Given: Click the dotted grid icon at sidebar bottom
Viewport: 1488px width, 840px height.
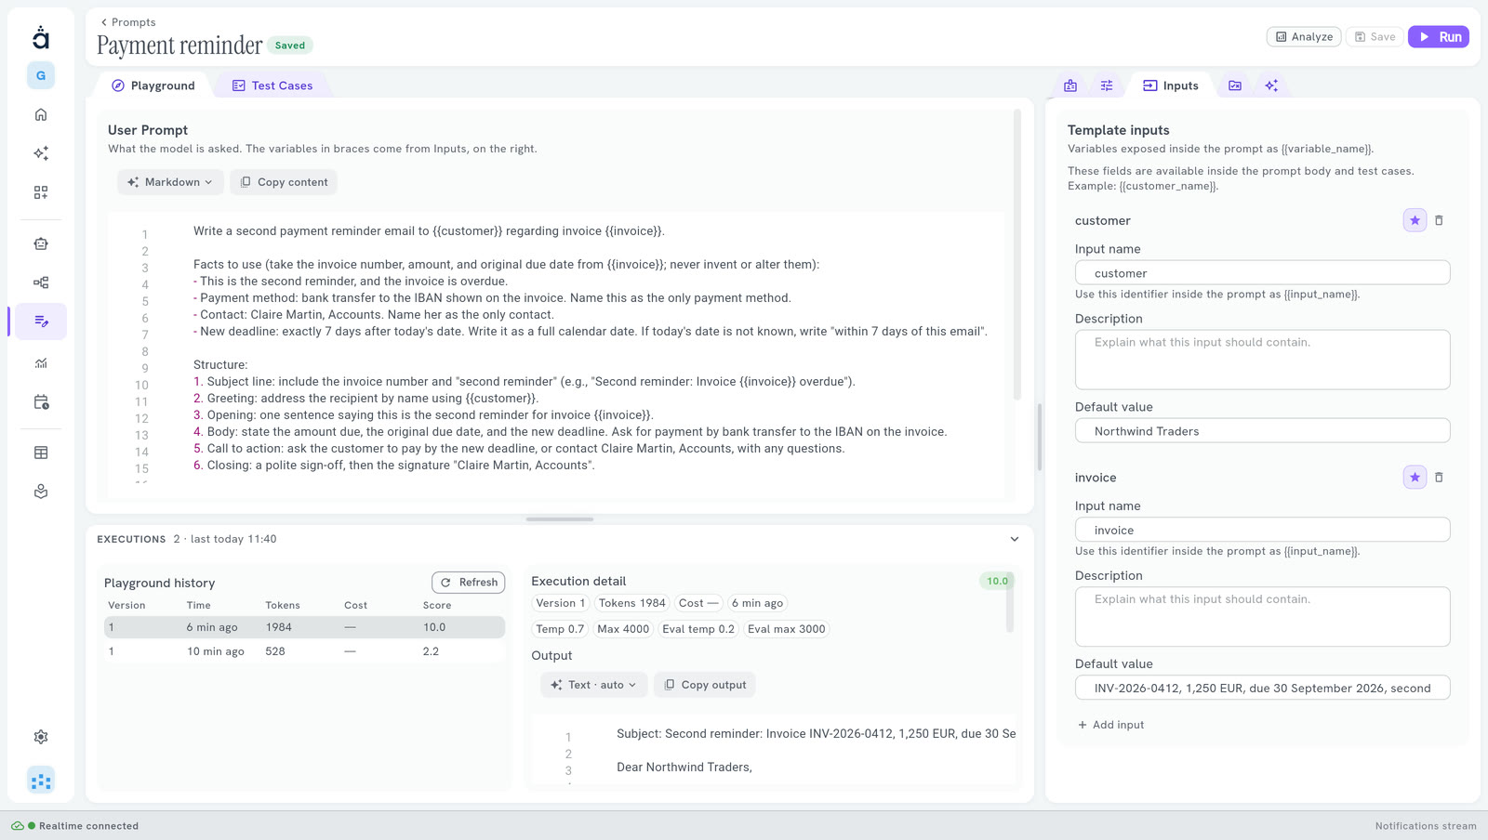Looking at the screenshot, I should (41, 781).
